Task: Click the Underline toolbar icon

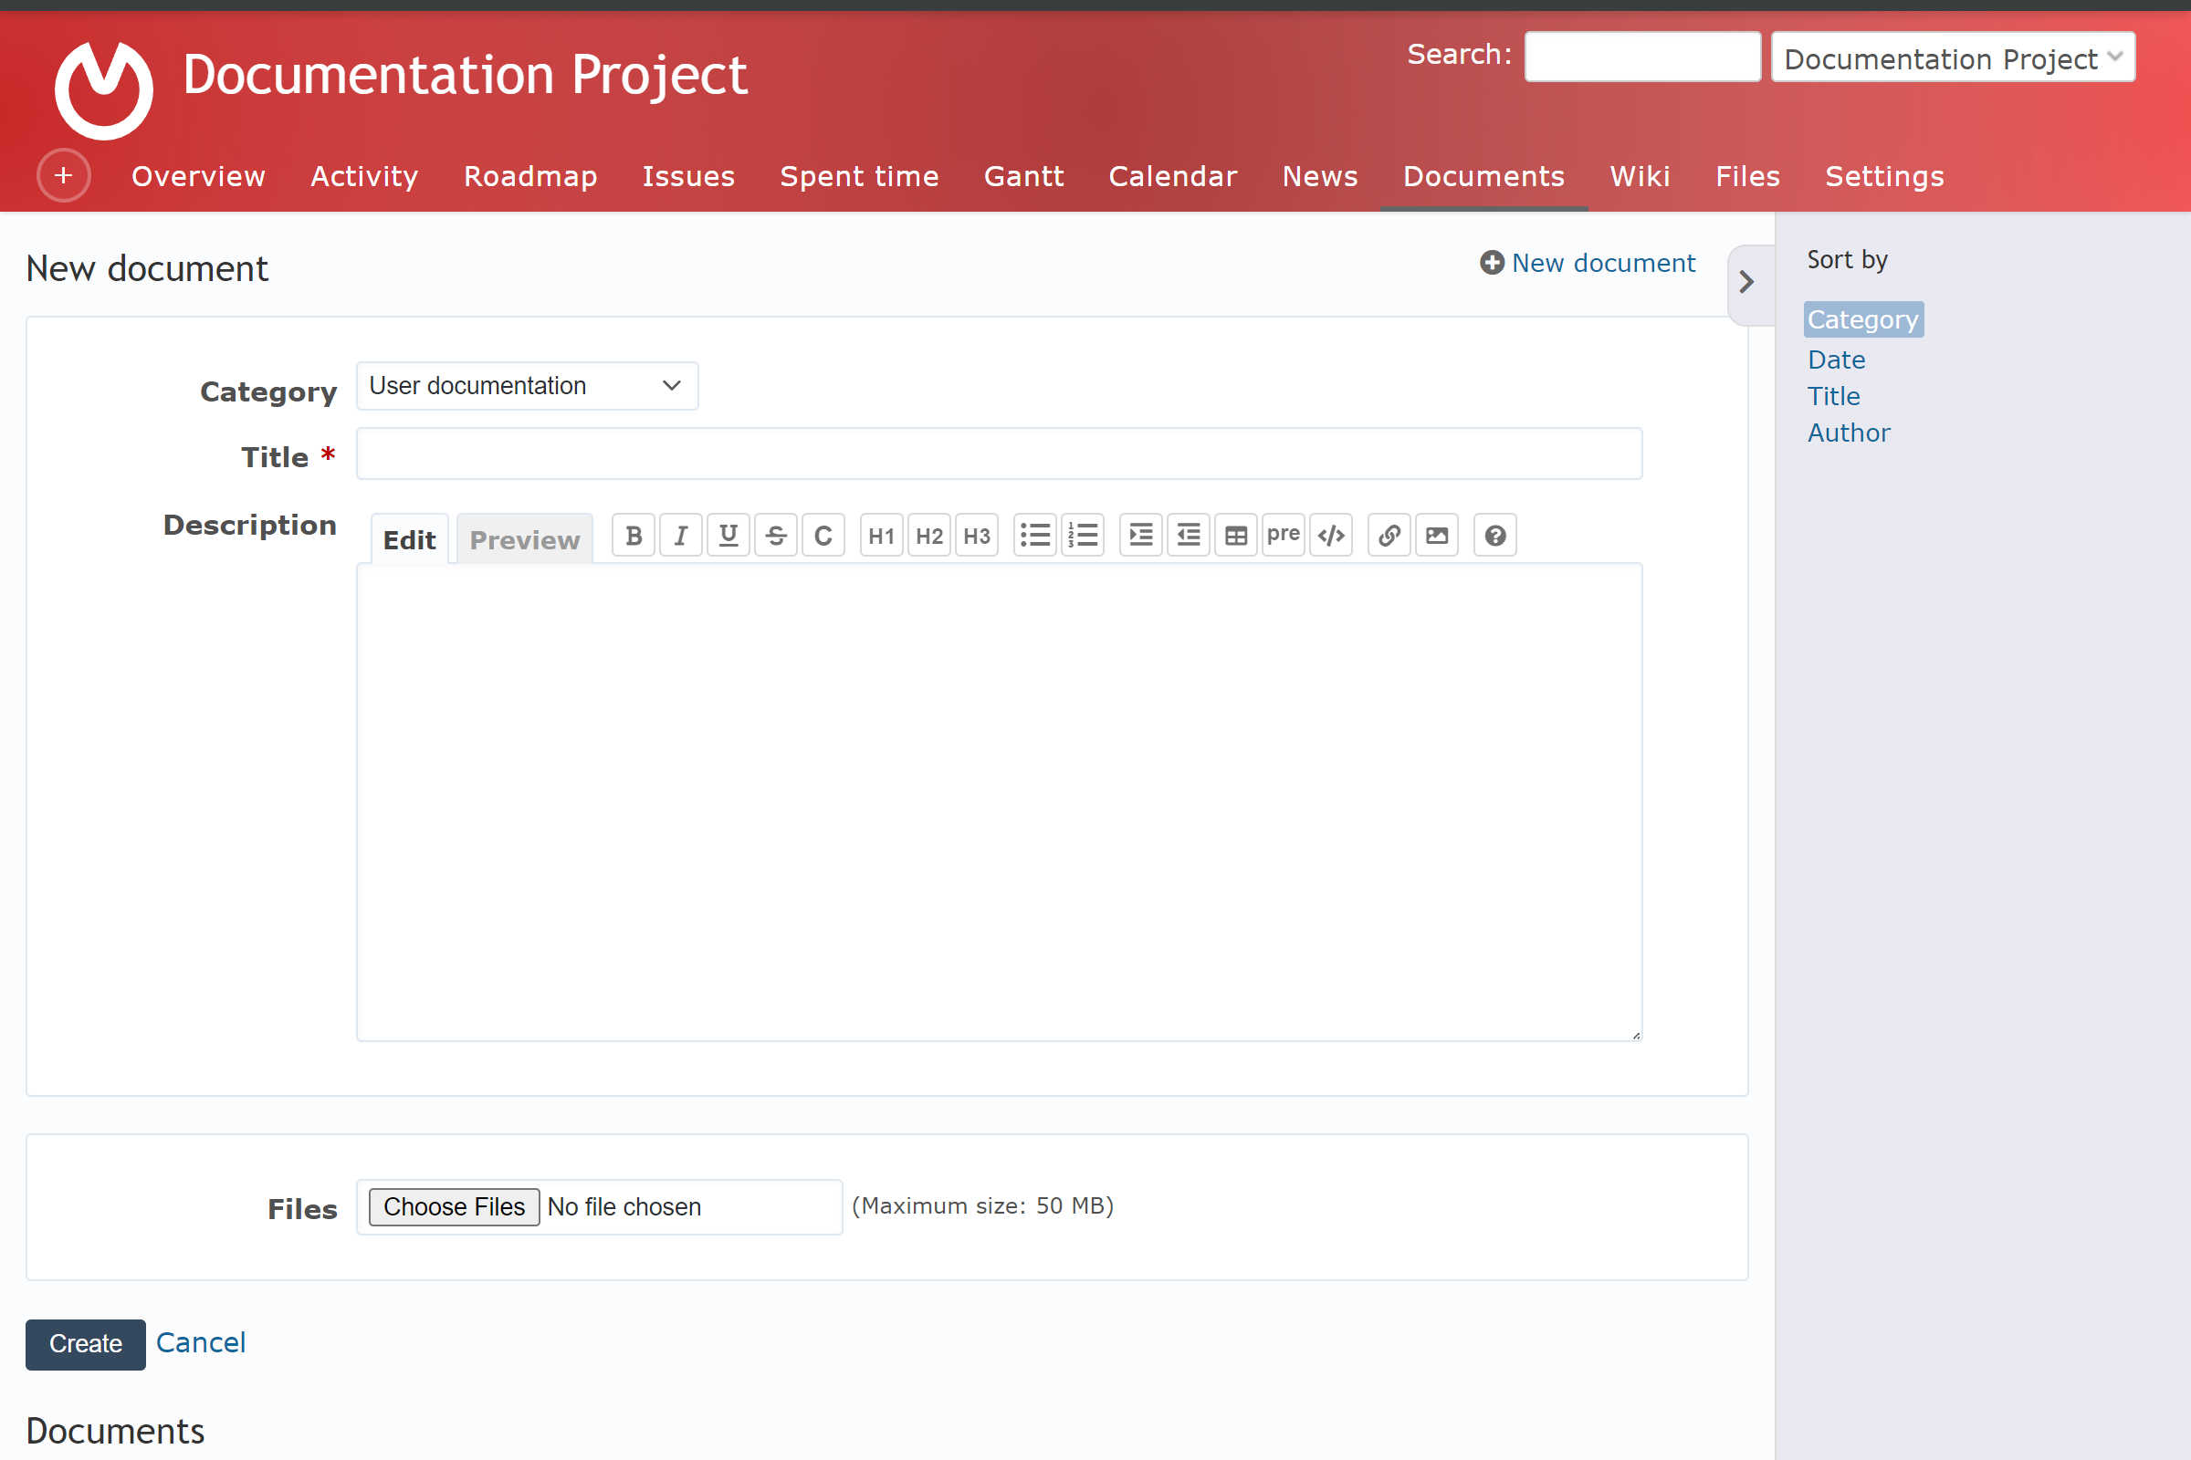Action: [729, 536]
